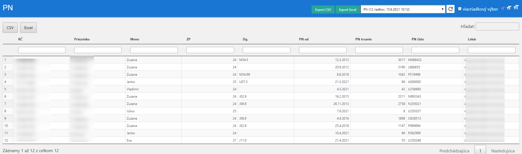Click the PN page title
This screenshot has width=522, height=154.
8,8
